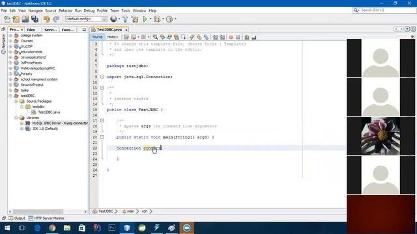This screenshot has width=417, height=234.
Task: Switch to the Files tab
Action: coord(31,30)
